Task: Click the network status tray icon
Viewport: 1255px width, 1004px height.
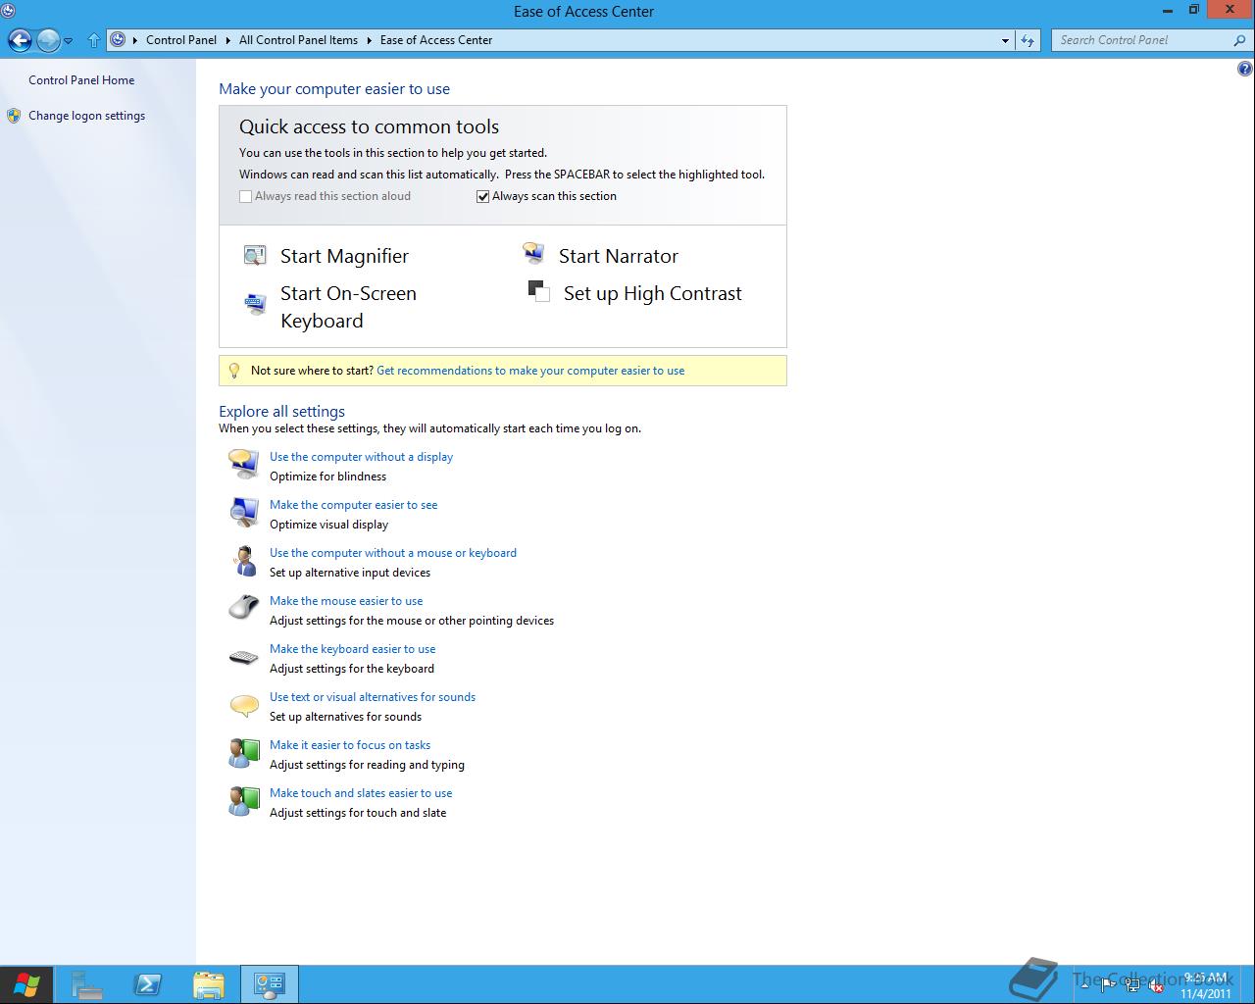Action: (x=1132, y=986)
